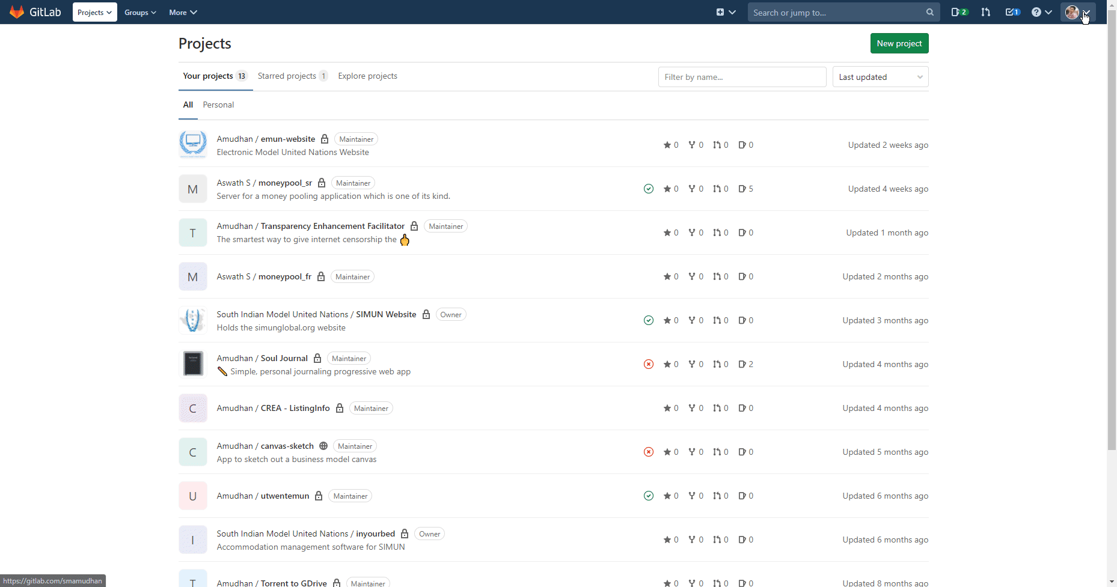
Task: Open the todos checkmark icon
Action: tap(1011, 12)
